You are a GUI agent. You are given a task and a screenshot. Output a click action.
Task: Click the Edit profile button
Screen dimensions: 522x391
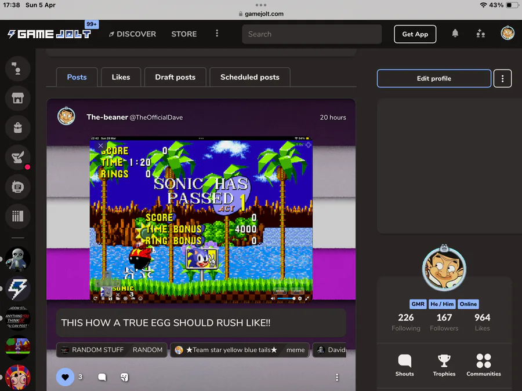tap(434, 78)
